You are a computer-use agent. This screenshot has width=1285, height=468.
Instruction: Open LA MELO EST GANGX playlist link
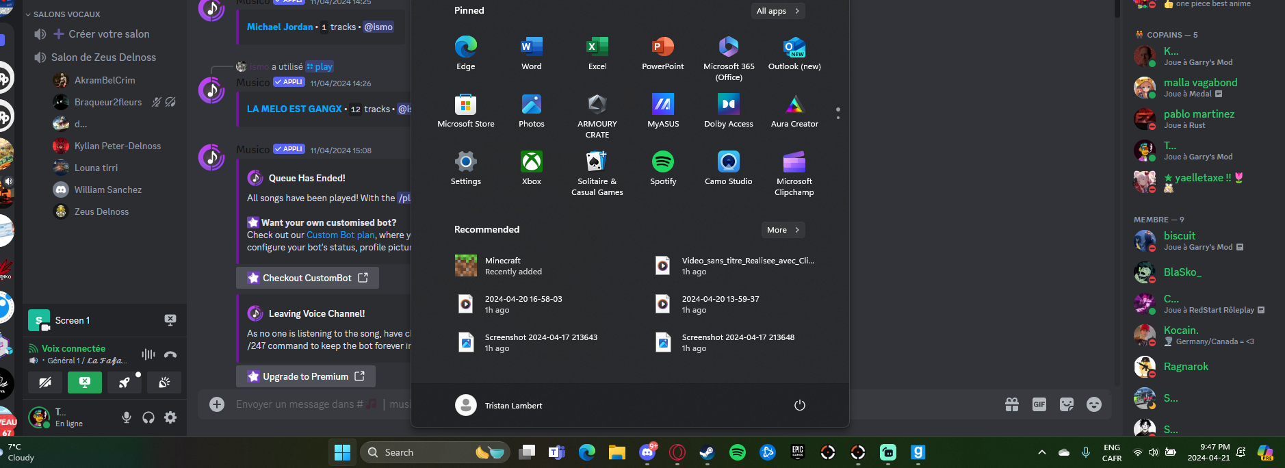click(294, 109)
